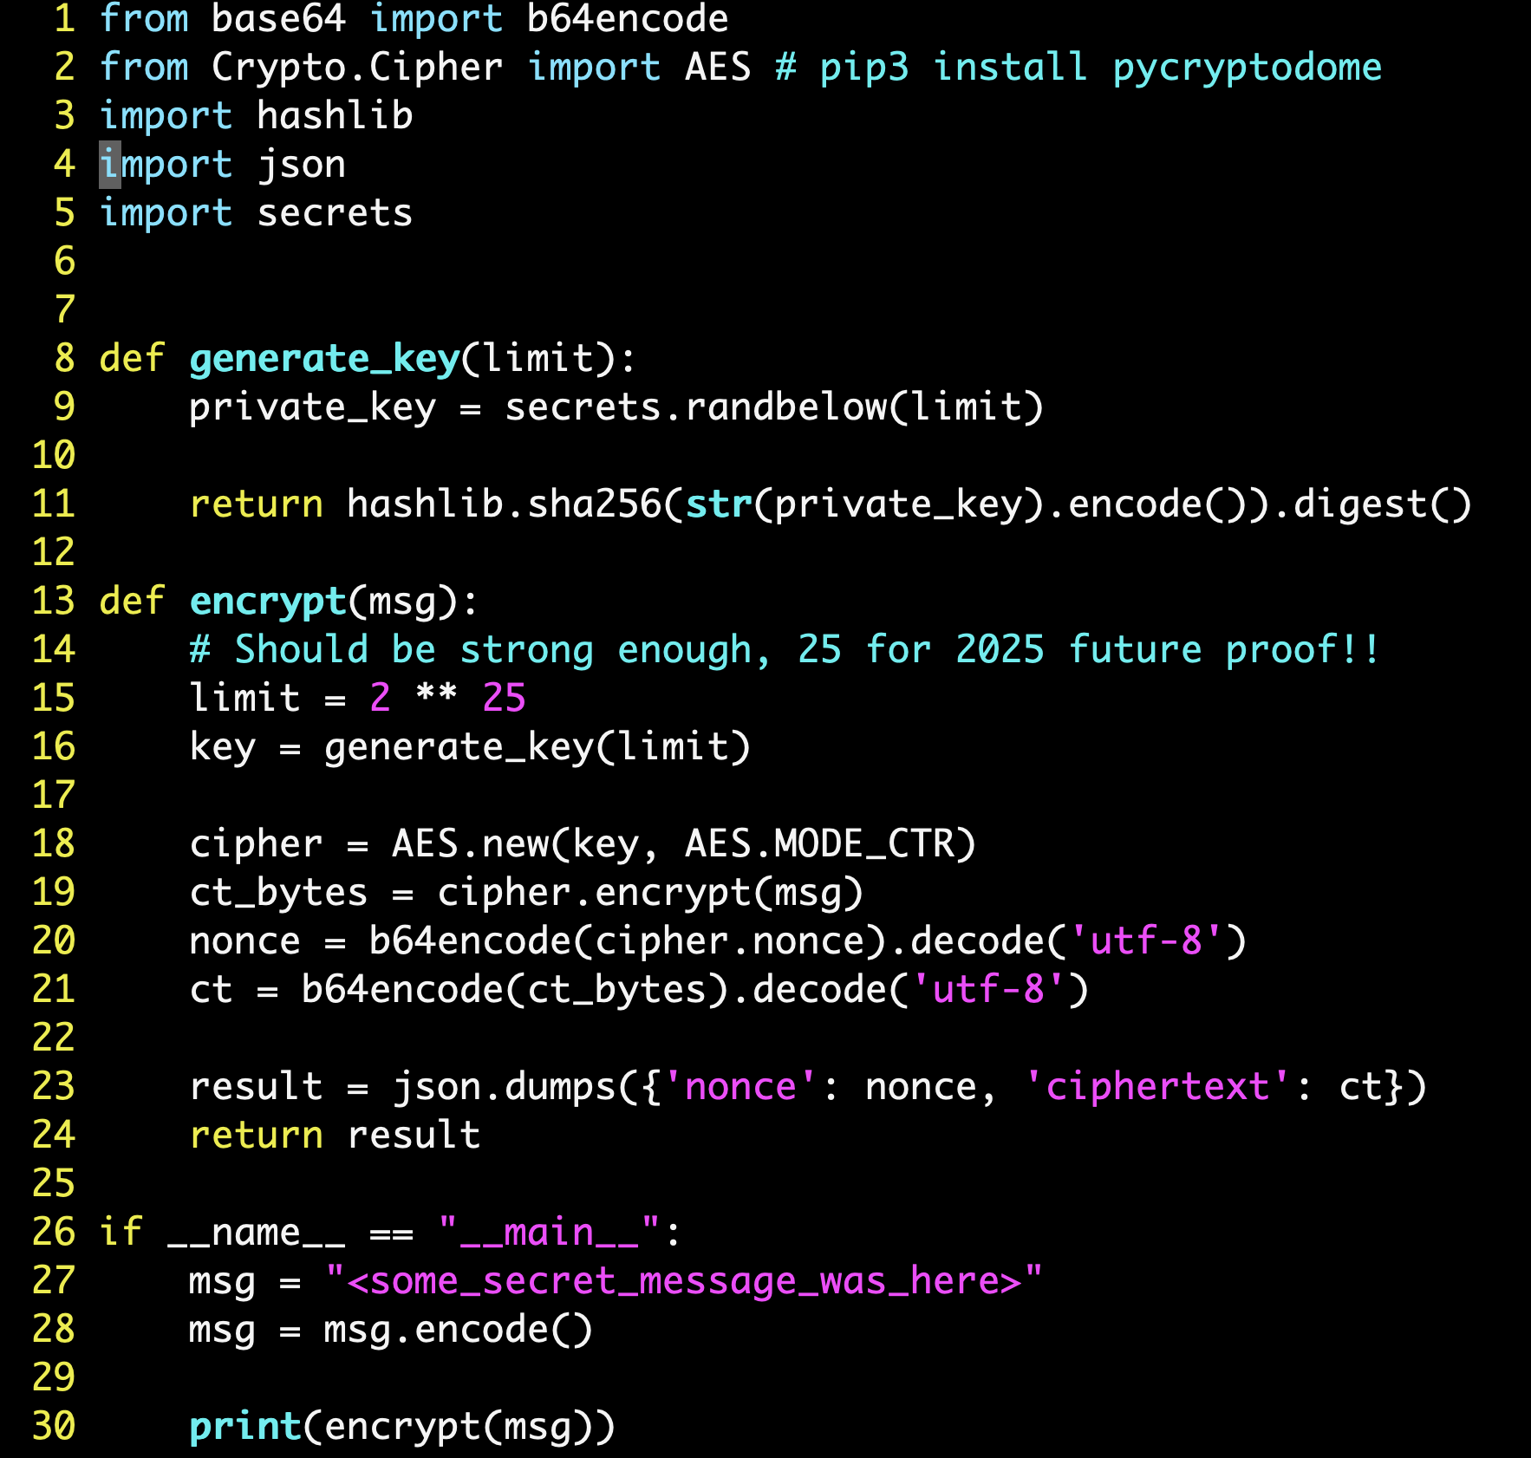Click 'generate_key(limit)' on line 16

(x=537, y=747)
